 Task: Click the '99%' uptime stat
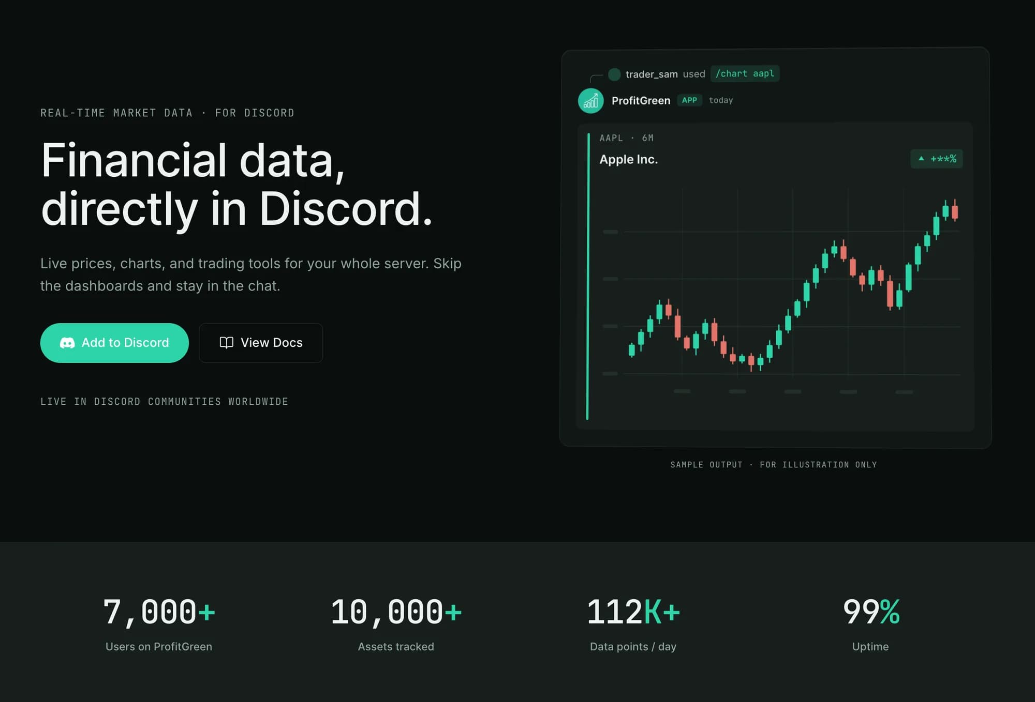click(x=871, y=612)
